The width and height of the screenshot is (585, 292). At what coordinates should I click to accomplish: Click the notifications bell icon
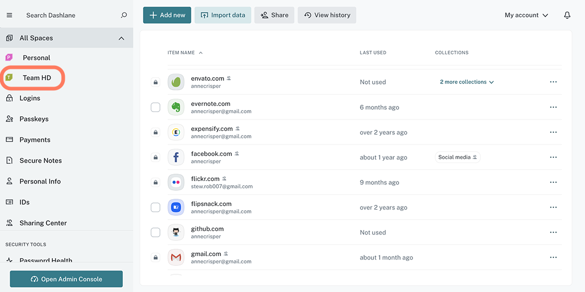[x=567, y=15]
